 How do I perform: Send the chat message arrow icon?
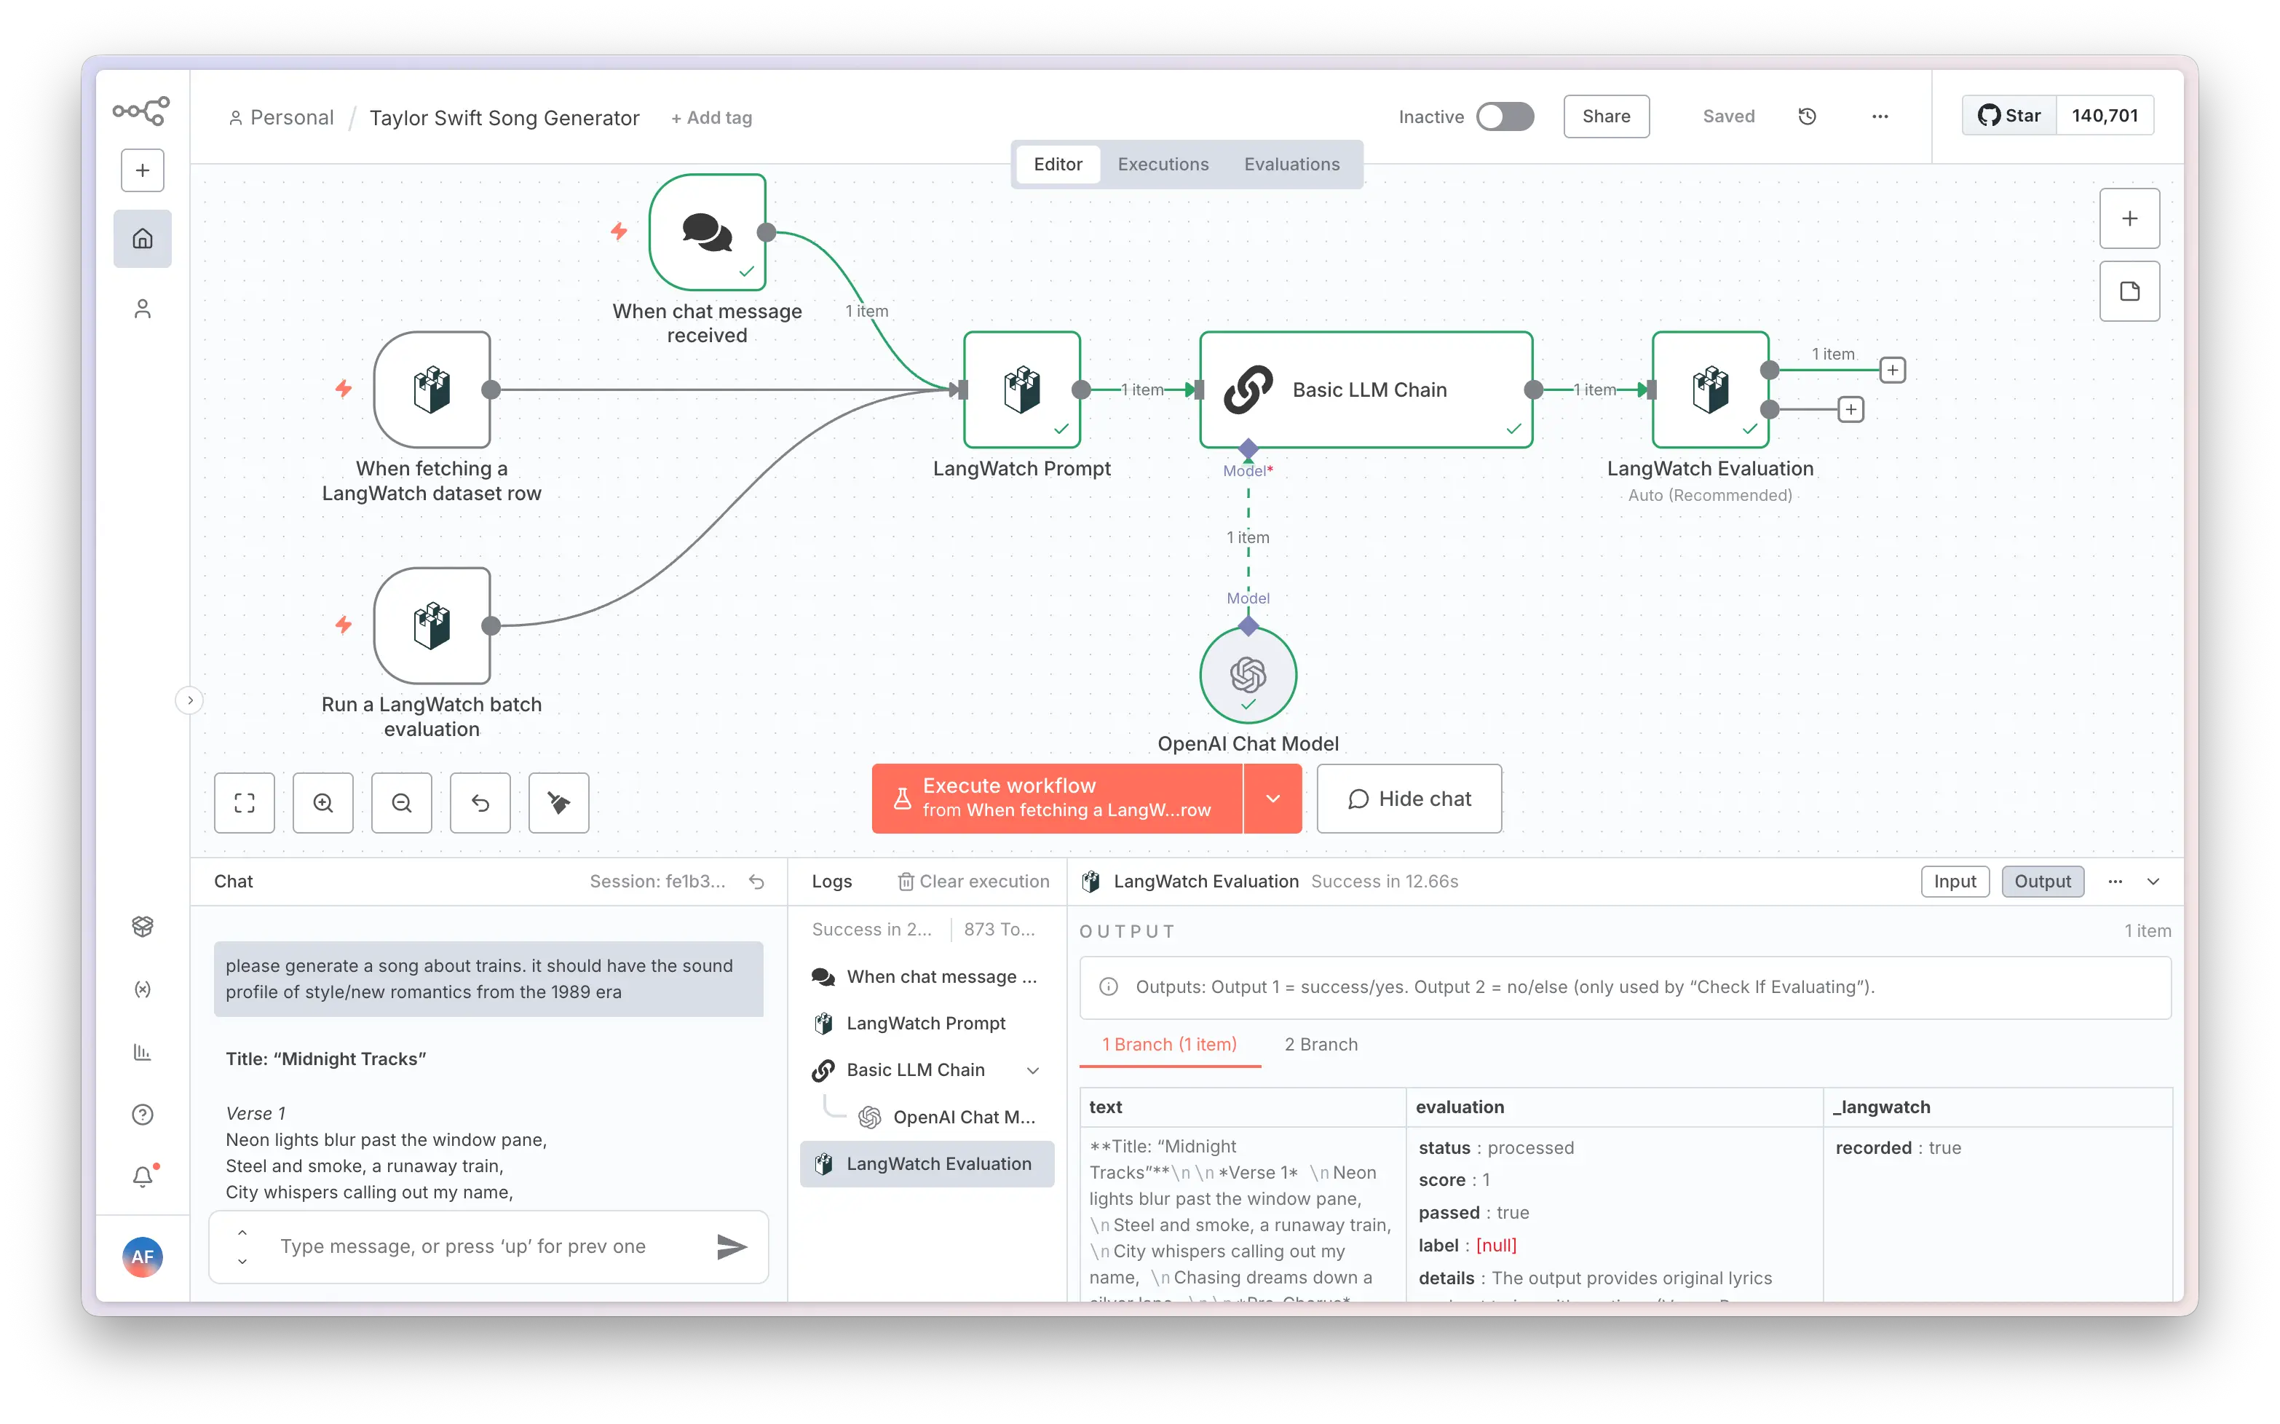(731, 1246)
